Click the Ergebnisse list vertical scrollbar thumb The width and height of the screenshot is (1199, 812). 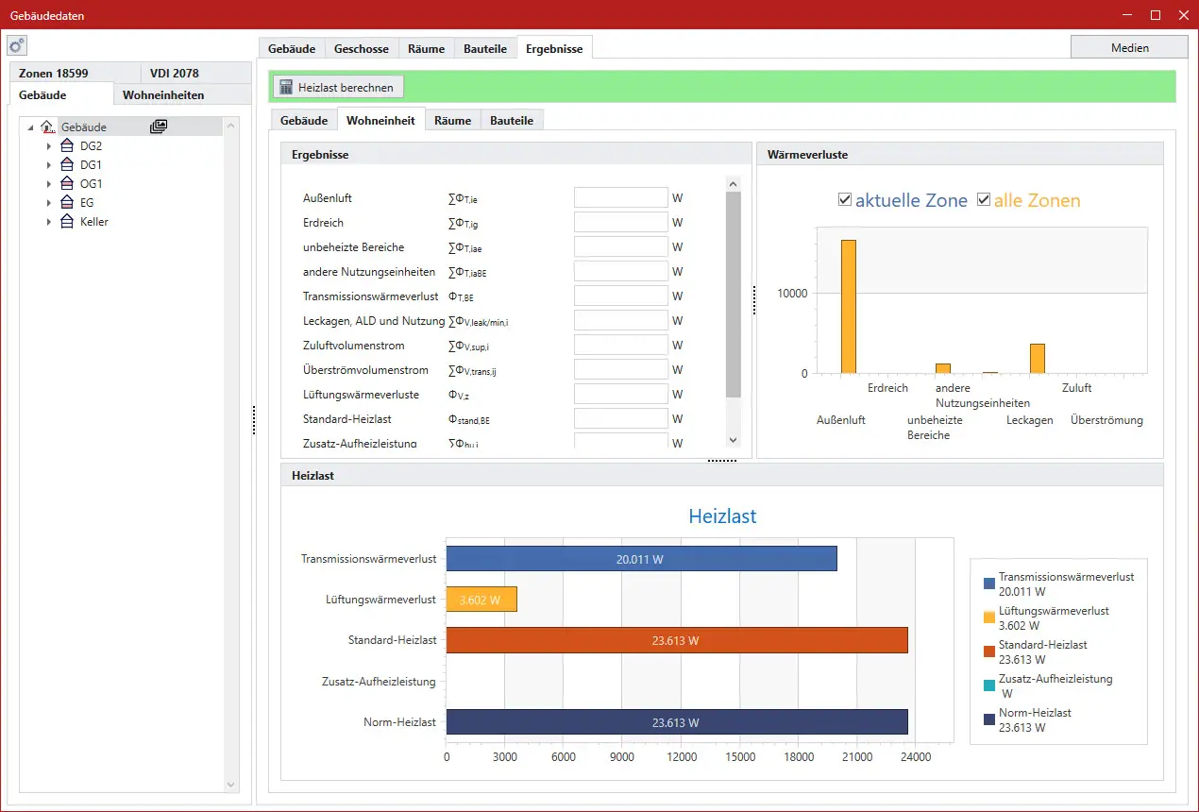tap(733, 295)
